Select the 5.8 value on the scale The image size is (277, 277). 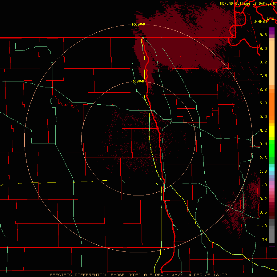(x=263, y=103)
